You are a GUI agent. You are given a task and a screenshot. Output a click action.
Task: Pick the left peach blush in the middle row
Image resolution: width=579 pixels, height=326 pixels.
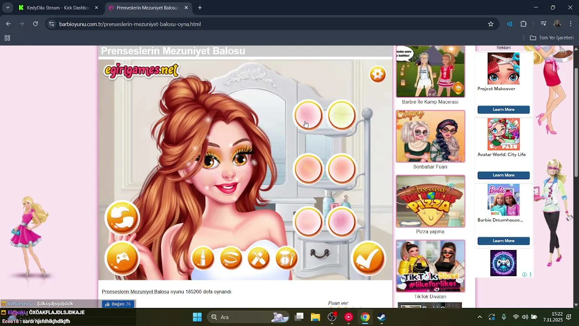[308, 168]
